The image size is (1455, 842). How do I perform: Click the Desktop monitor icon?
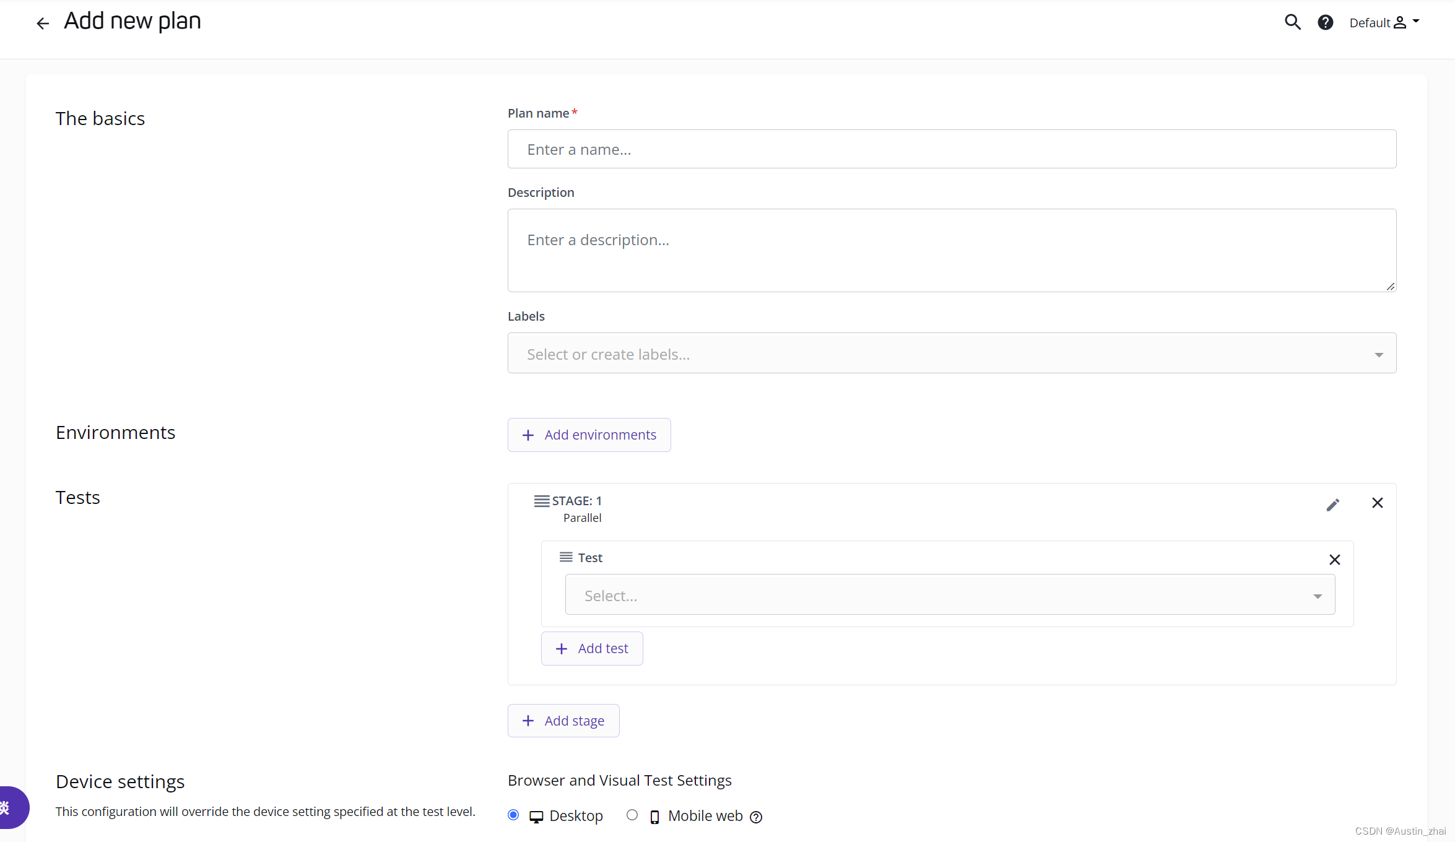[536, 817]
